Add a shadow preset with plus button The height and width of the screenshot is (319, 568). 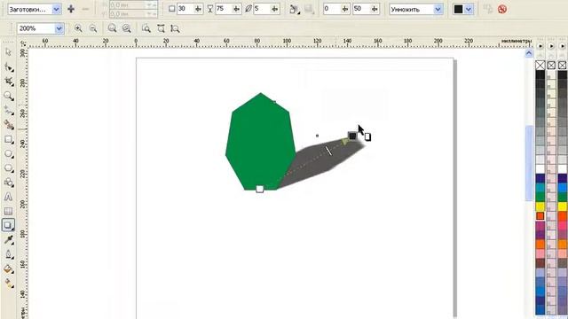click(71, 9)
